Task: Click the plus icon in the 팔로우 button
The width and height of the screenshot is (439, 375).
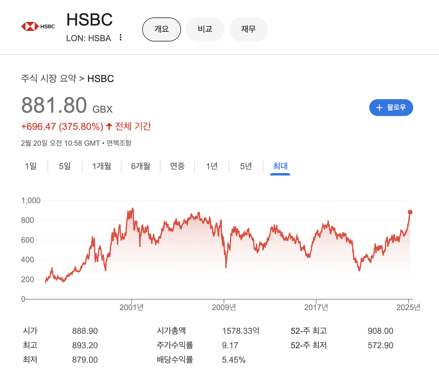Action: 379,108
